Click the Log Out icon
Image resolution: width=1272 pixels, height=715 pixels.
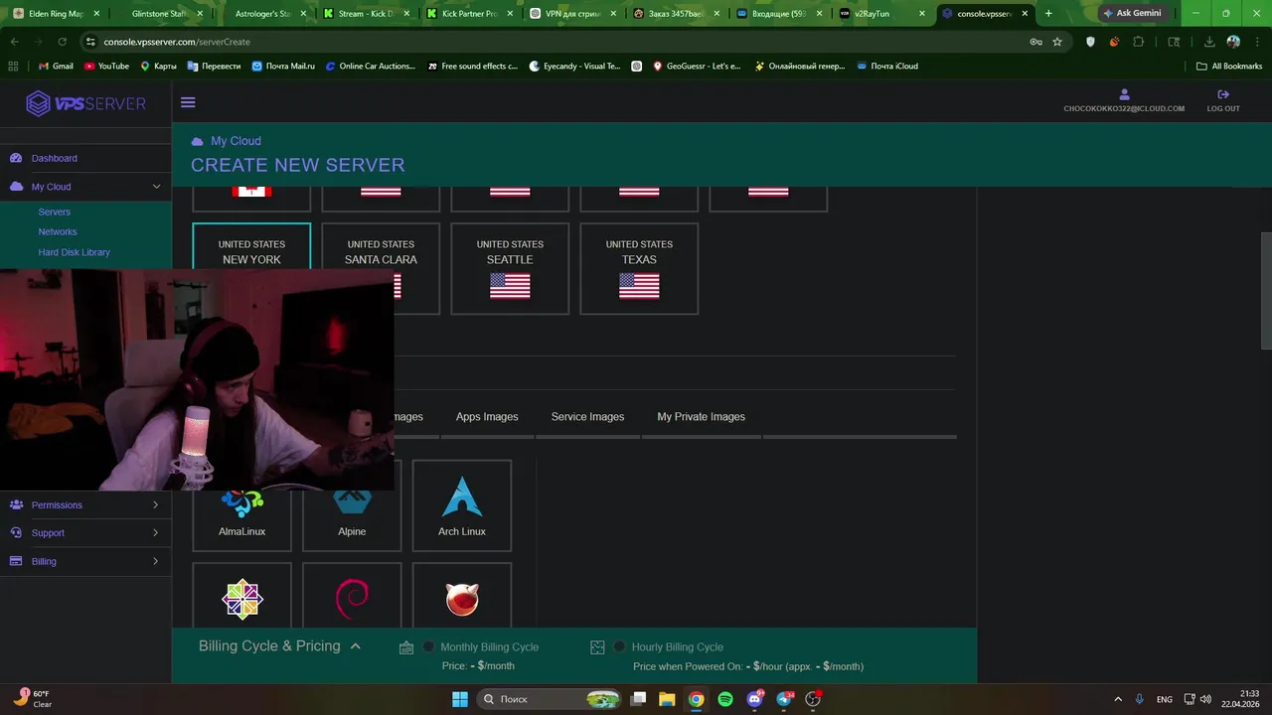tap(1223, 94)
